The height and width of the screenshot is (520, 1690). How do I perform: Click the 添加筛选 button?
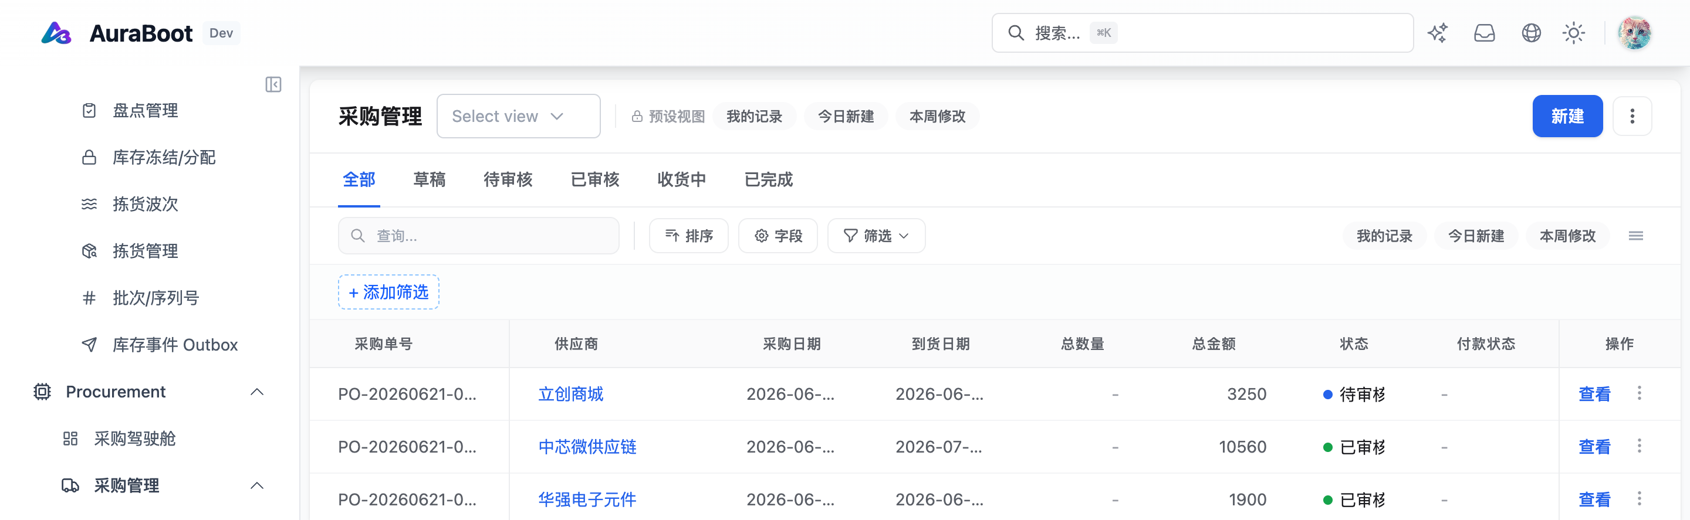[x=388, y=292]
